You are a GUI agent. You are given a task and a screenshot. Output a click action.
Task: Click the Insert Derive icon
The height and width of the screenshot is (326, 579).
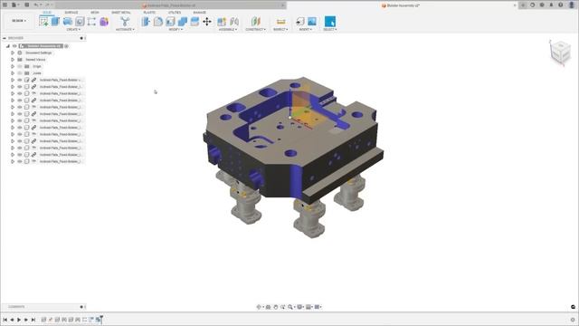(x=299, y=22)
